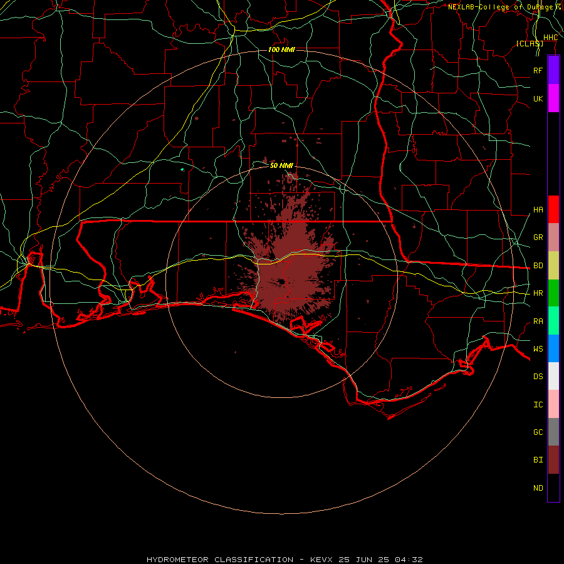Click the "GC" legend label
Screen dimensions: 564x564
538,432
